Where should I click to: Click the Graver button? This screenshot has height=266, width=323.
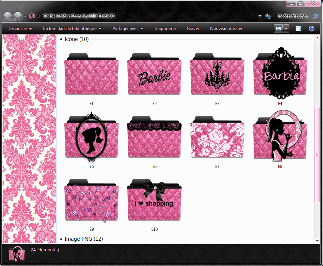pos(193,29)
